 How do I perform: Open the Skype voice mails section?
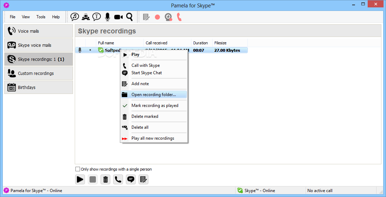pos(39,45)
